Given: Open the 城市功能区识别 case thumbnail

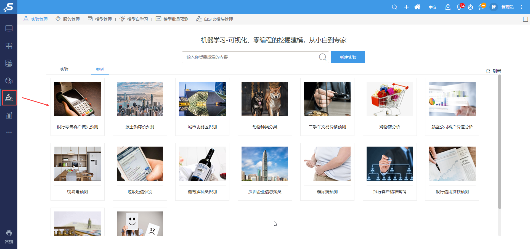Looking at the screenshot, I should 202,99.
